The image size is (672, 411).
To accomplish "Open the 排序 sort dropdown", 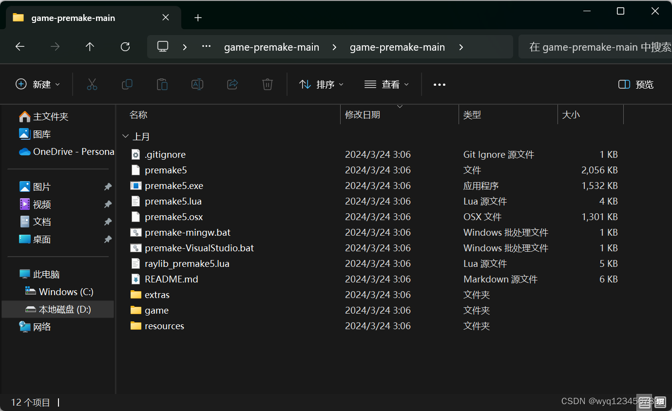I will 322,84.
